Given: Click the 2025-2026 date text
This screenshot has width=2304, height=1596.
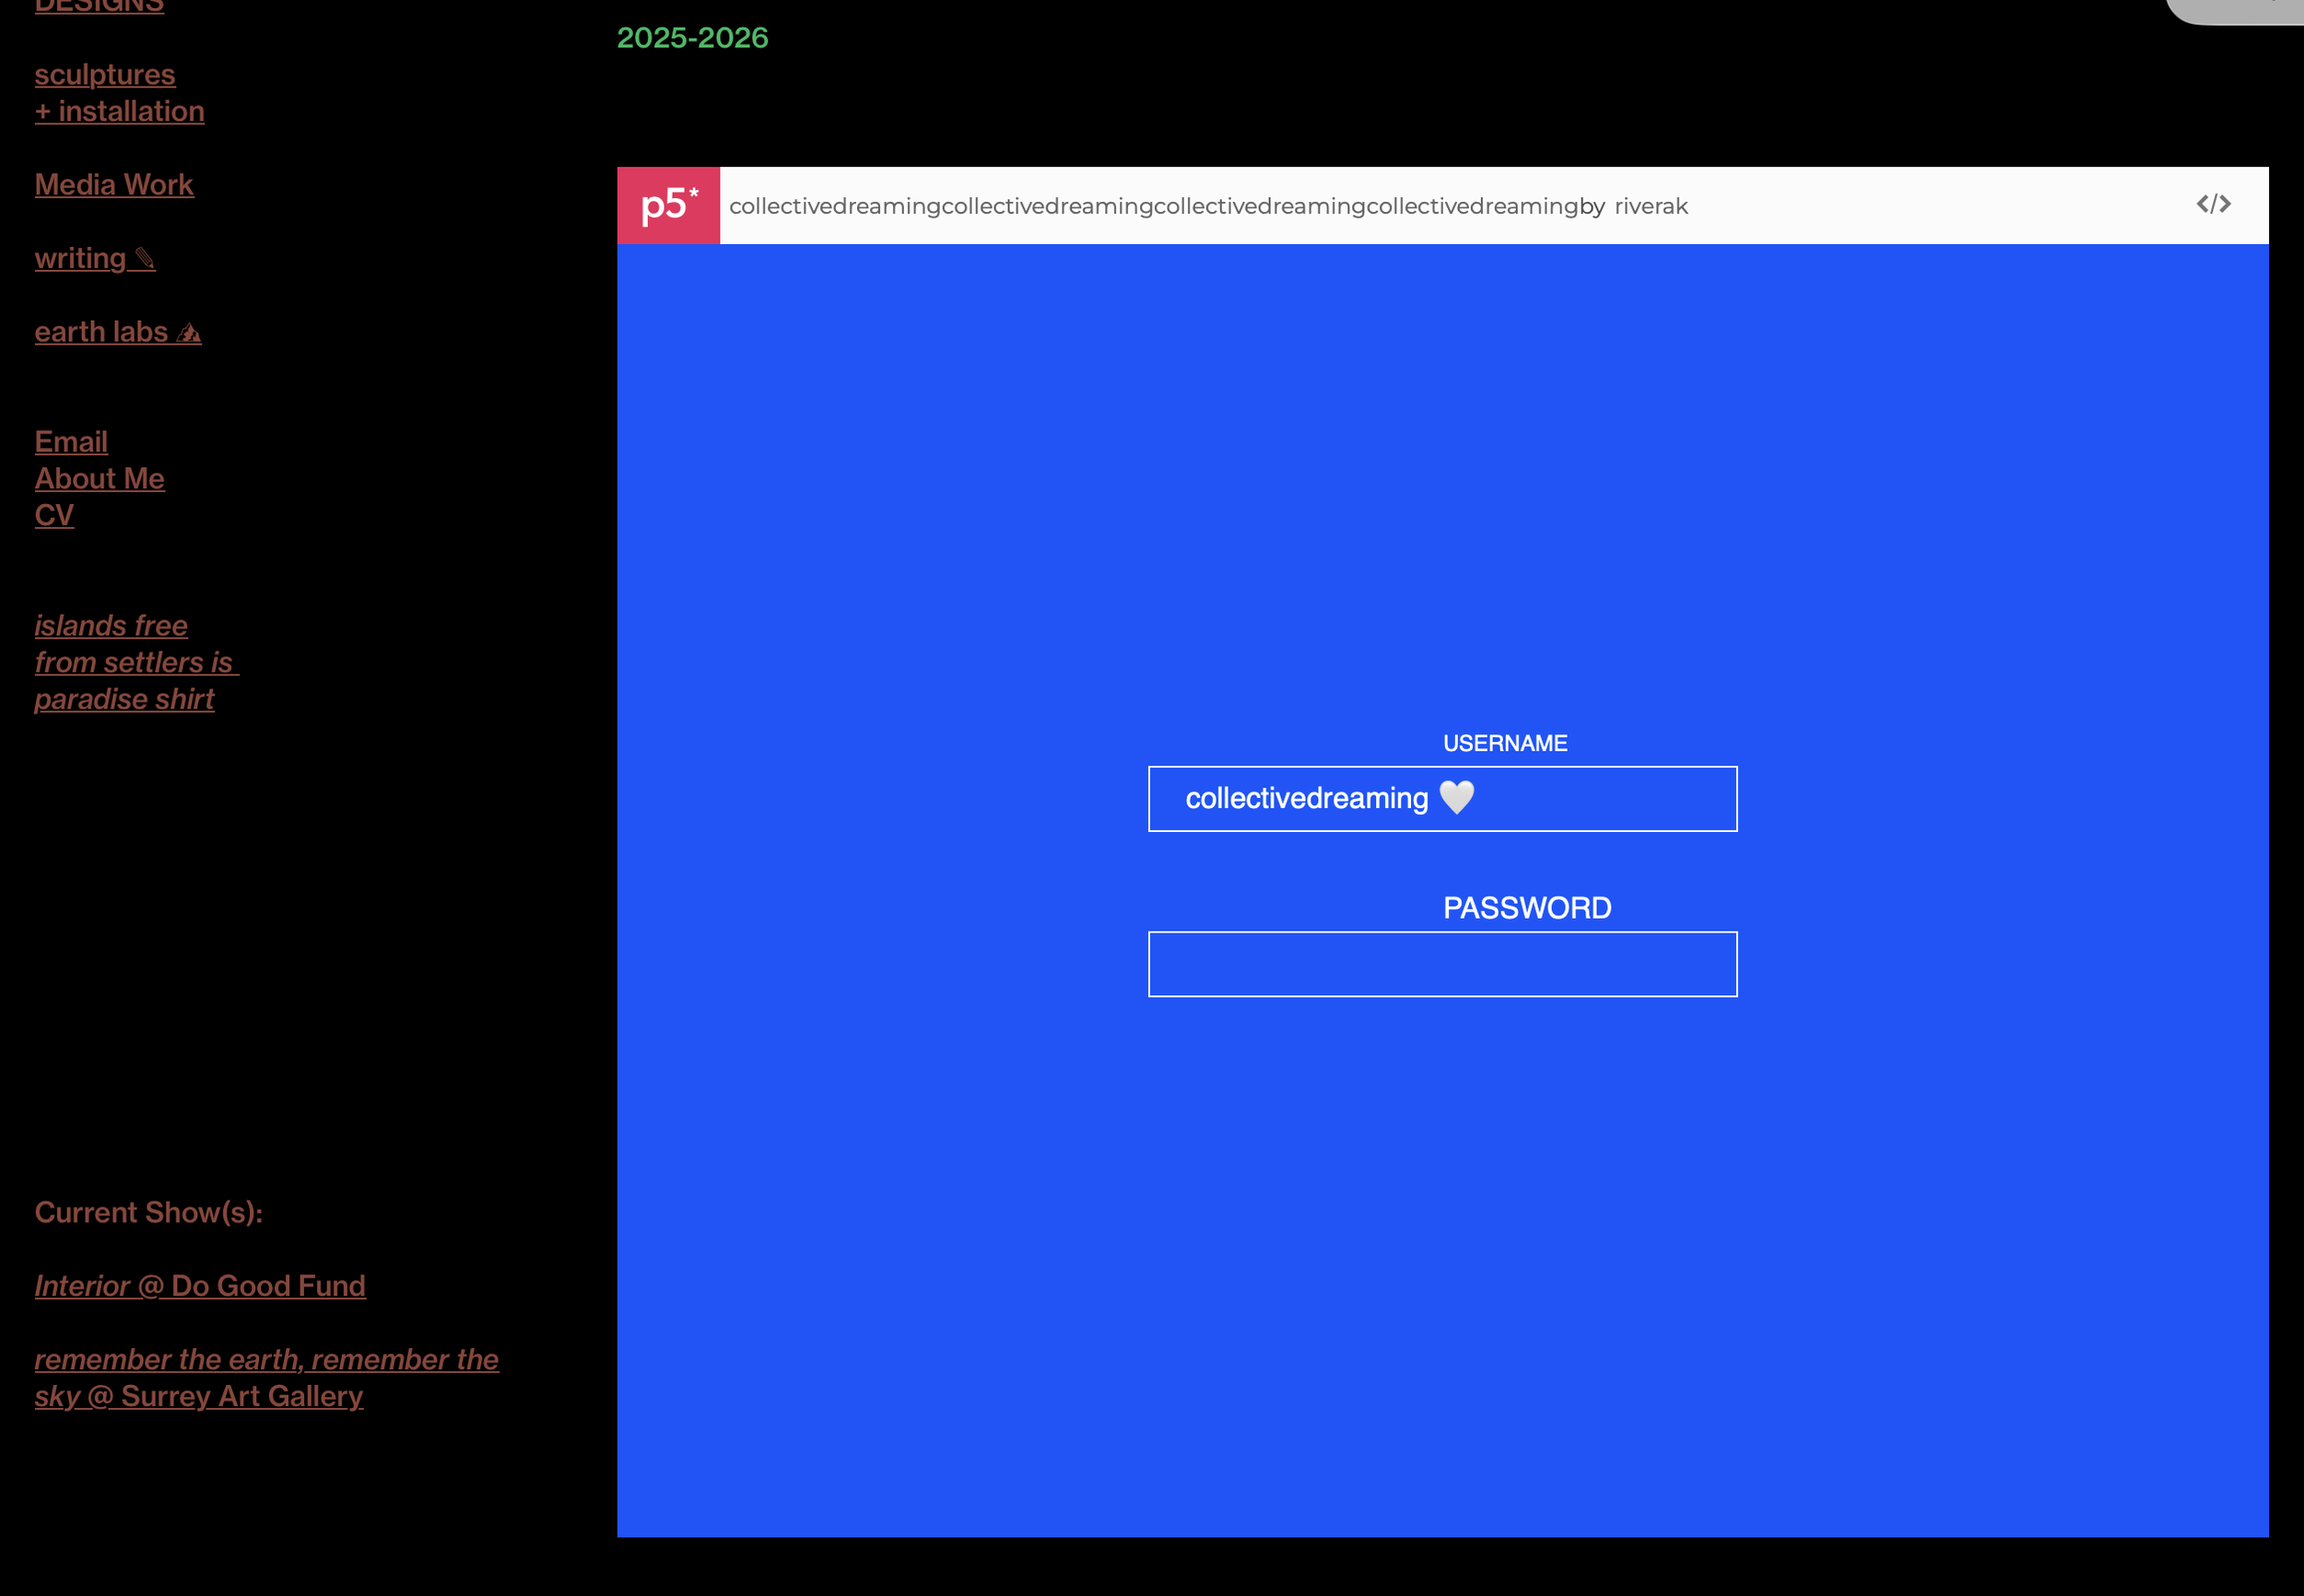Looking at the screenshot, I should click(x=692, y=38).
